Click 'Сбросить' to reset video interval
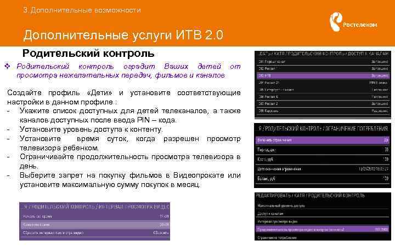395x246 pixels. tap(161, 233)
